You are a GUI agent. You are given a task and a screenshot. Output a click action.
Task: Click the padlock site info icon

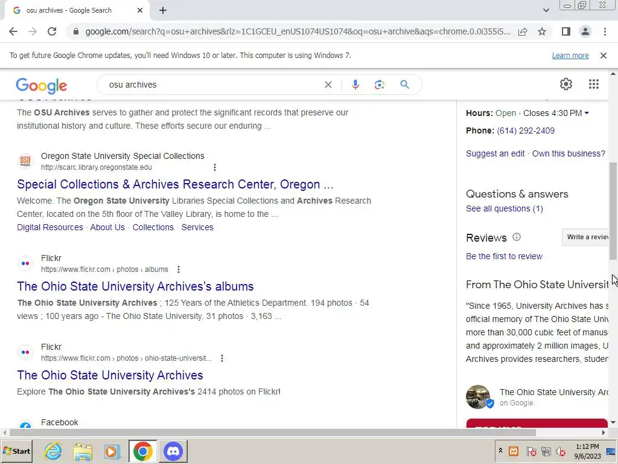[x=76, y=31]
